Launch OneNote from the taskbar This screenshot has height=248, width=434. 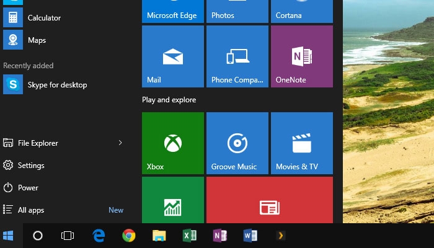pos(220,236)
